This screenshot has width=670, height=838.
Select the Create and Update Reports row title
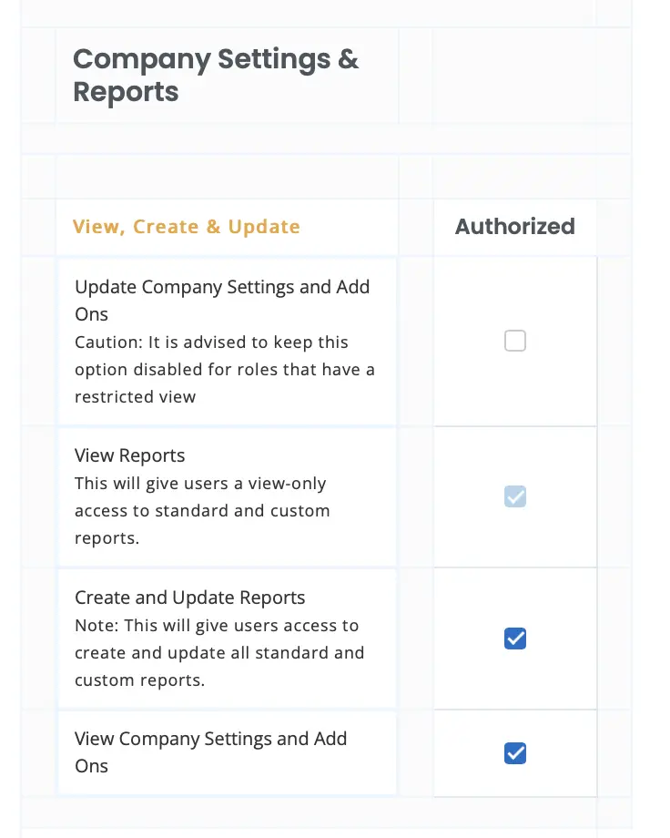[x=190, y=598]
